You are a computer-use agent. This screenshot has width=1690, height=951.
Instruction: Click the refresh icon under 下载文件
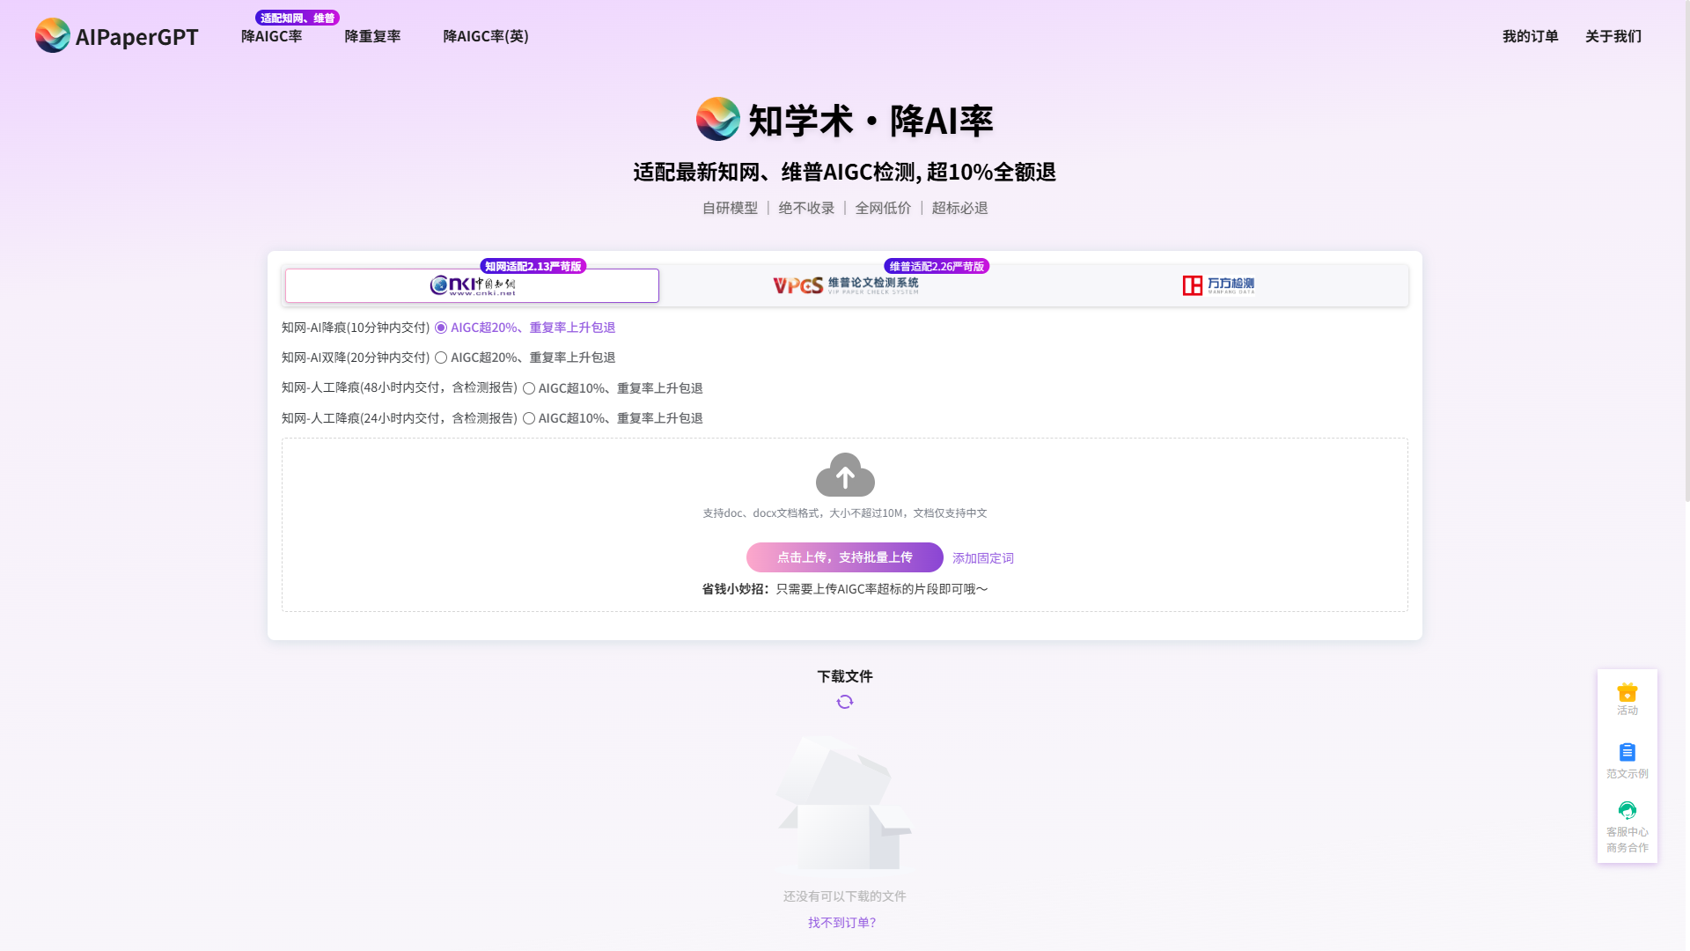click(844, 701)
